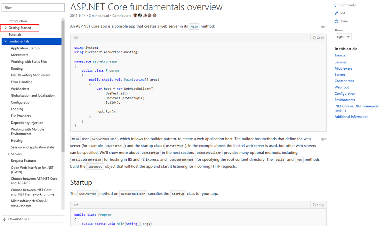
Task: Open the Routing sidebar item
Action: (x=17, y=68)
